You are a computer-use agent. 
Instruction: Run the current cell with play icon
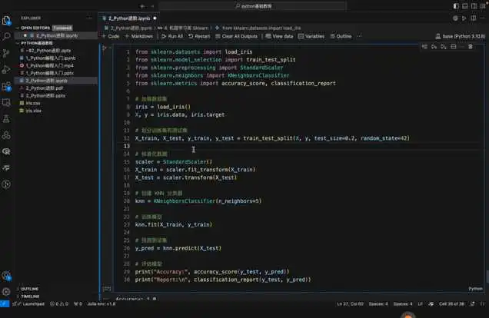click(105, 48)
